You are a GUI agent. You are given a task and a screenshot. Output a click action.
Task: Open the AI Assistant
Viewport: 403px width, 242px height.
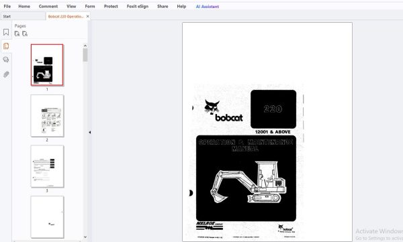[208, 7]
